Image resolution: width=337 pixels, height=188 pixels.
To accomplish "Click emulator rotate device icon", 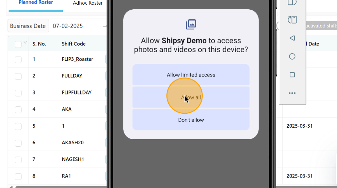I will coord(292,20).
